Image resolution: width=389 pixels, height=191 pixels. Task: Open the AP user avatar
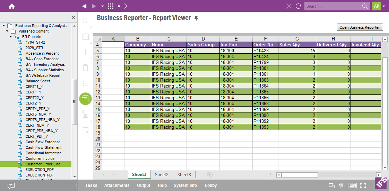[x=377, y=6]
